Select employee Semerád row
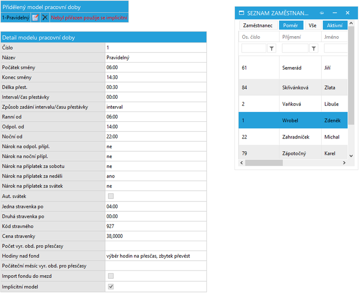The width and height of the screenshot is (360, 293). click(293, 68)
